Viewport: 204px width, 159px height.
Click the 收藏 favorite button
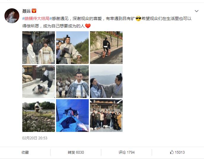click(25, 152)
